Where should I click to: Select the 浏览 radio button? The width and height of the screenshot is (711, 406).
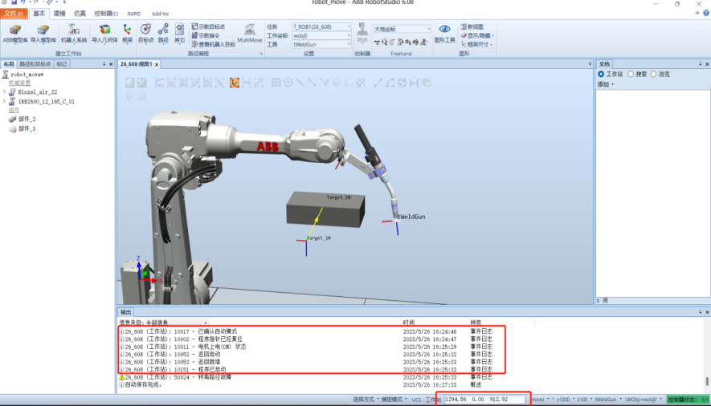click(653, 75)
